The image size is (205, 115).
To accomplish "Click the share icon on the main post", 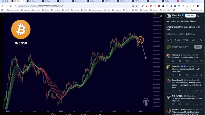I will pos(201,40).
